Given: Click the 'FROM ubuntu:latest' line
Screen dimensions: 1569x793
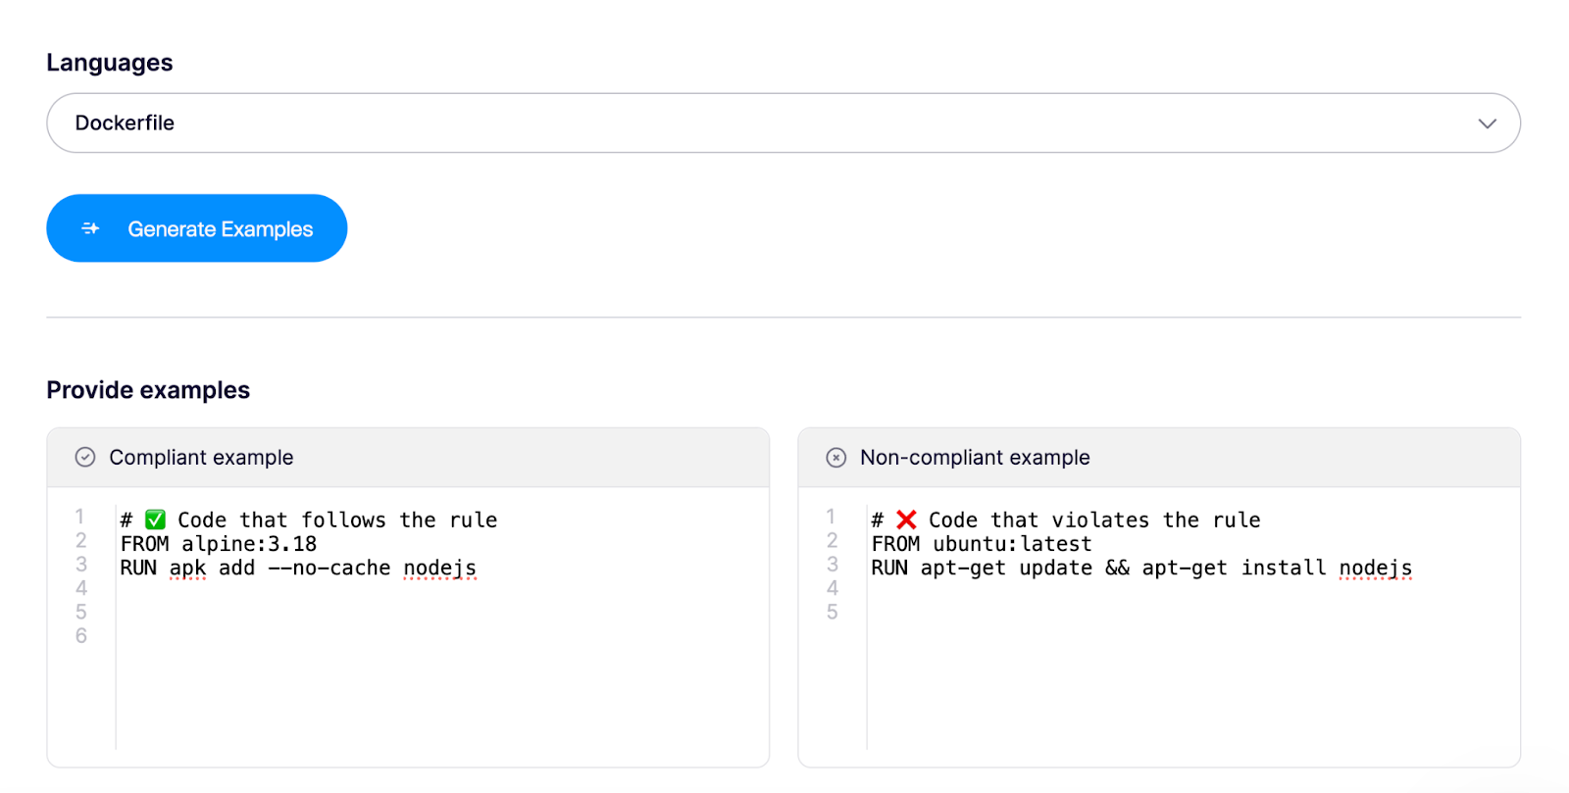Looking at the screenshot, I should 982,544.
